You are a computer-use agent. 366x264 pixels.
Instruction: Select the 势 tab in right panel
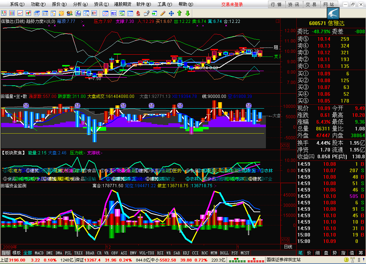tap(334, 253)
